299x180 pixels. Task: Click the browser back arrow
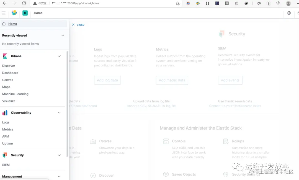pyautogui.click(x=5, y=3)
